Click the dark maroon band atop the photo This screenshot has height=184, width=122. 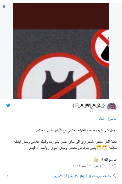point(61,16)
